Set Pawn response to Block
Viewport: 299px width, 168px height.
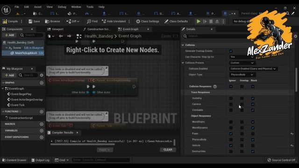pyautogui.click(x=253, y=134)
